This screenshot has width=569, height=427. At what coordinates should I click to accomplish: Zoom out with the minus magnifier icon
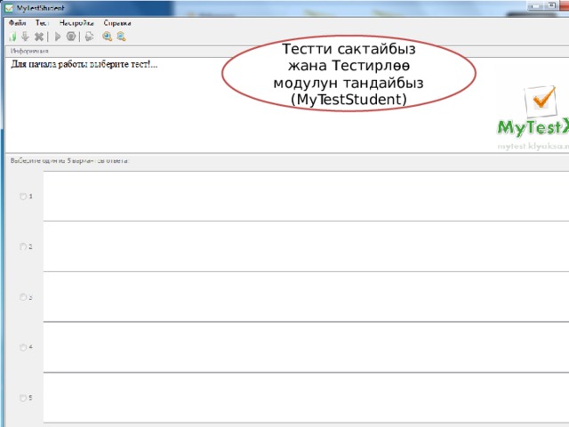click(121, 36)
